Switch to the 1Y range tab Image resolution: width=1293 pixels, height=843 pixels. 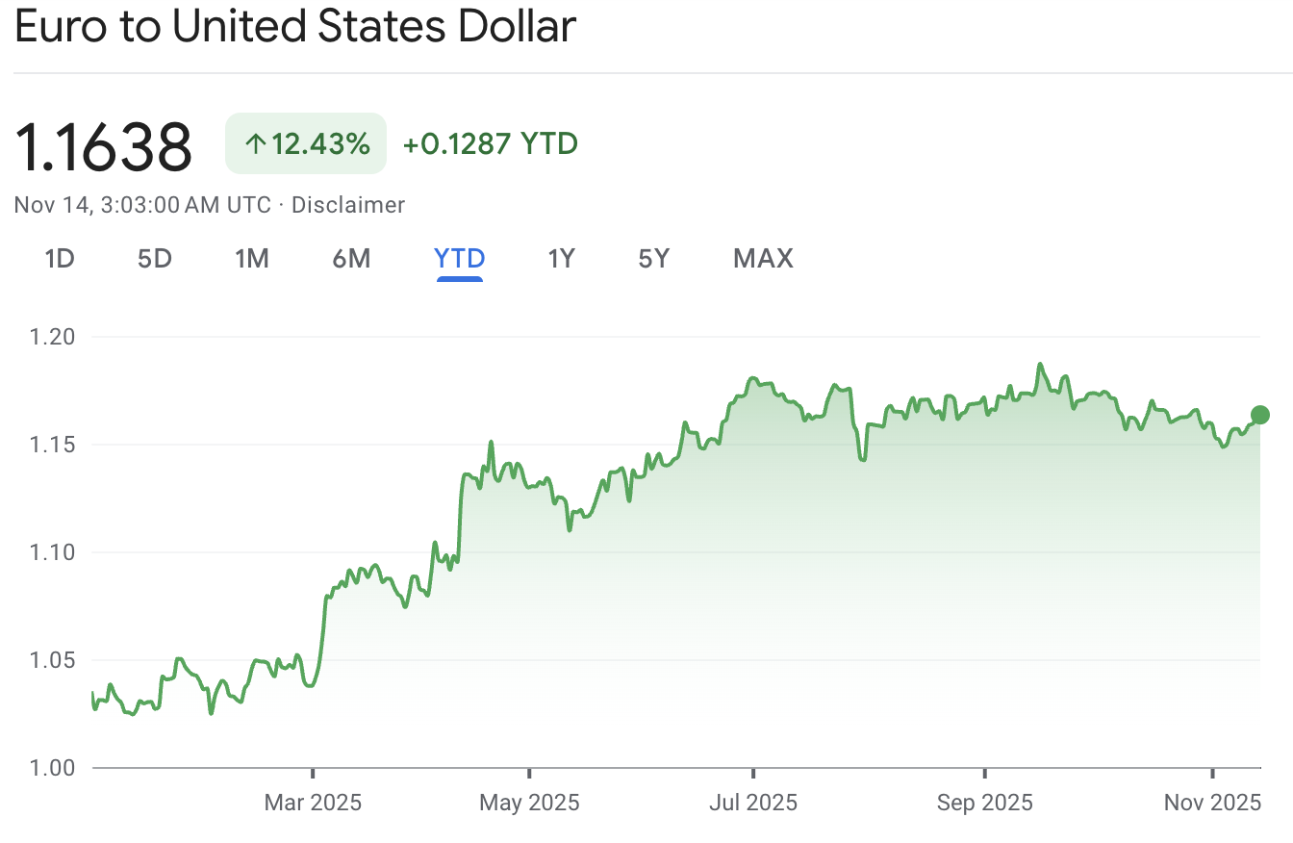tap(561, 258)
